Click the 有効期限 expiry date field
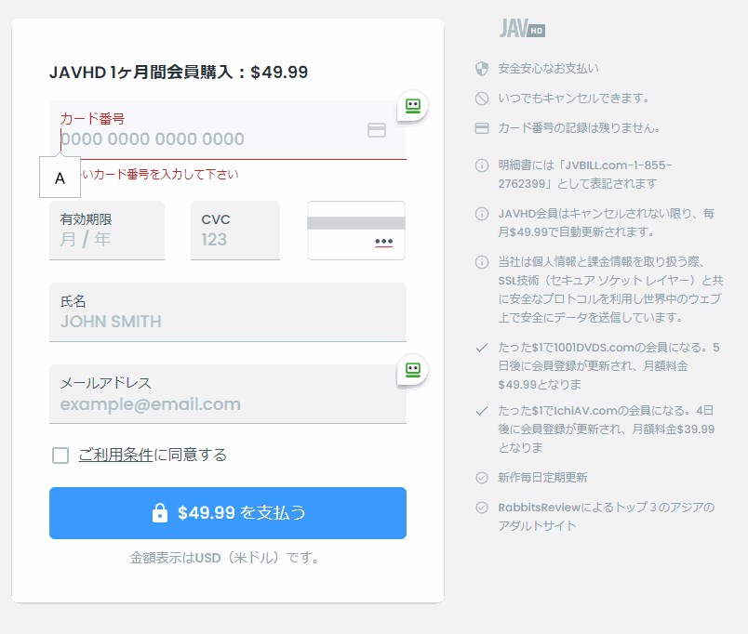 coord(106,239)
